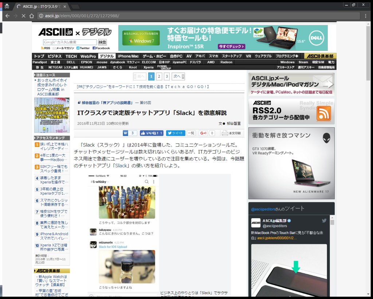The width and height of the screenshot is (373, 299).
Task: Click the Slack whisky screenshot image
Action: pos(123,235)
